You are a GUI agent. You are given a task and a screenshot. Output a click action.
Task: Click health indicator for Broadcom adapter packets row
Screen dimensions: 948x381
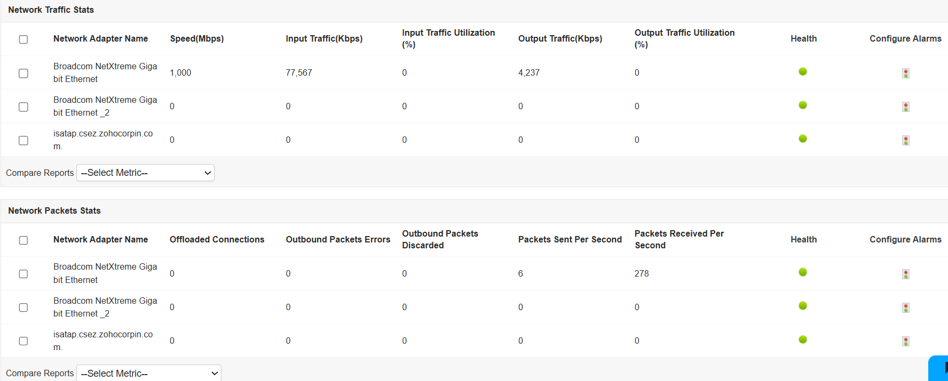tap(803, 272)
